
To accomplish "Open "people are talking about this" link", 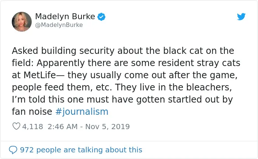I will click(89, 150).
